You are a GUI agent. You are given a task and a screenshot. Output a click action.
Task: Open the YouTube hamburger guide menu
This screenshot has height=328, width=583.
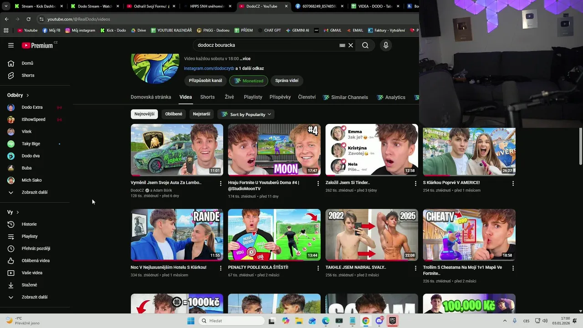[x=11, y=45]
